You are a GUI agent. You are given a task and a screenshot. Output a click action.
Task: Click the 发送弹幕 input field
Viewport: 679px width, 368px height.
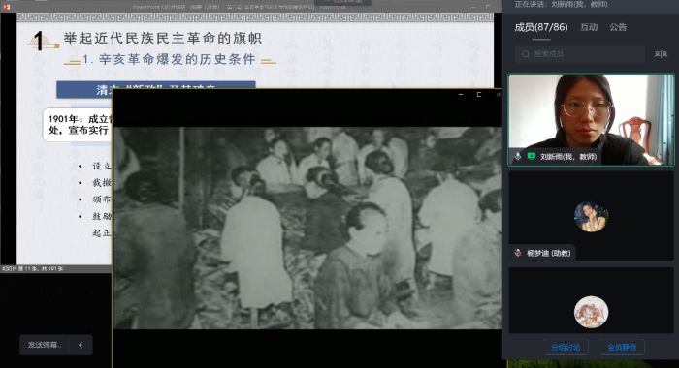(x=45, y=345)
